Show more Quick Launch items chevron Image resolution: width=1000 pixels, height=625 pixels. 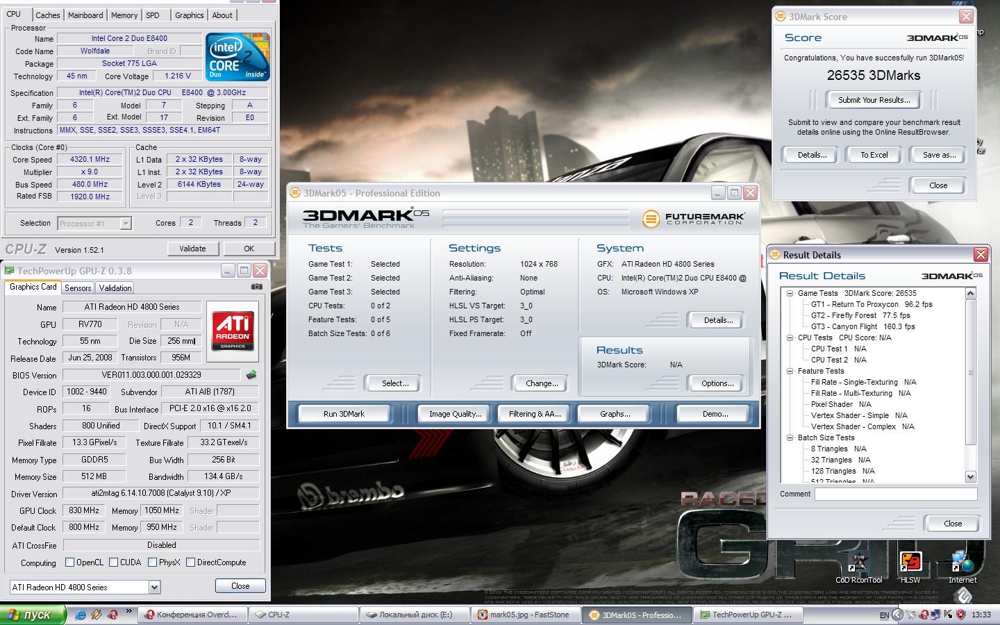[128, 612]
